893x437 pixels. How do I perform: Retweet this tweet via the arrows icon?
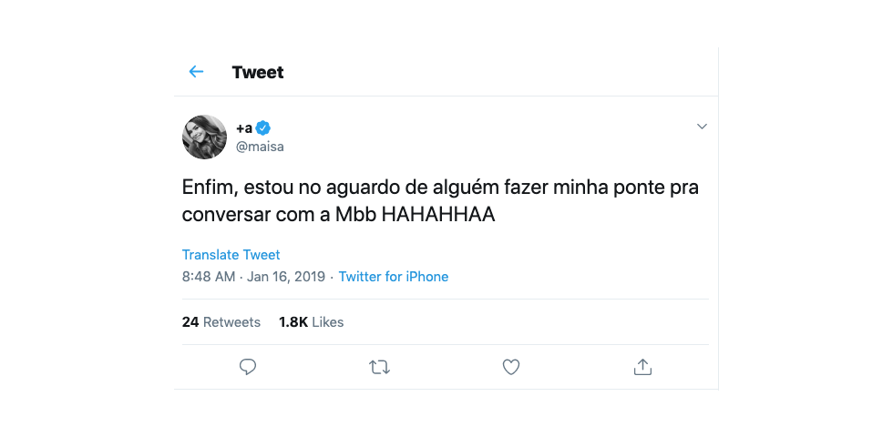click(379, 367)
